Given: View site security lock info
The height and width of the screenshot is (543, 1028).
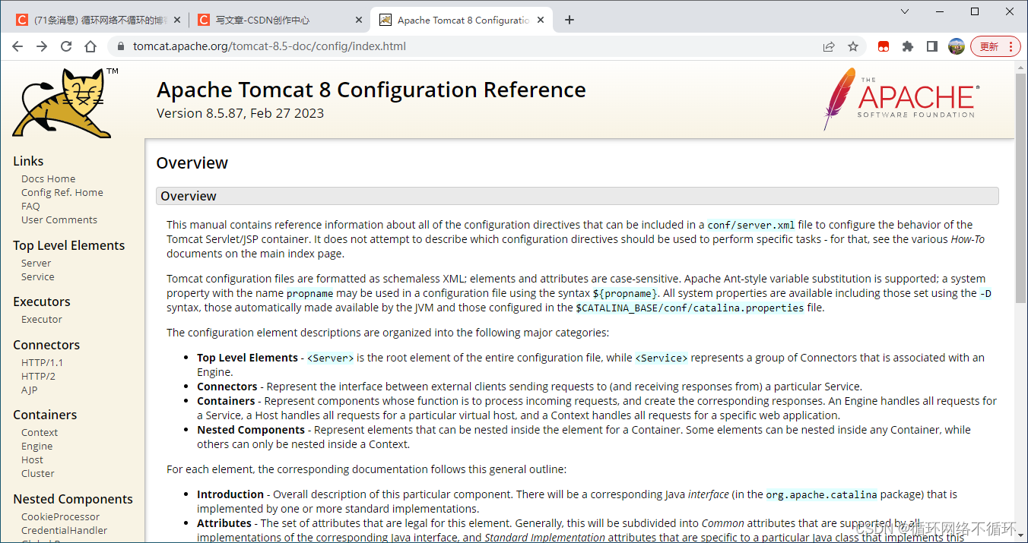Looking at the screenshot, I should pyautogui.click(x=120, y=46).
